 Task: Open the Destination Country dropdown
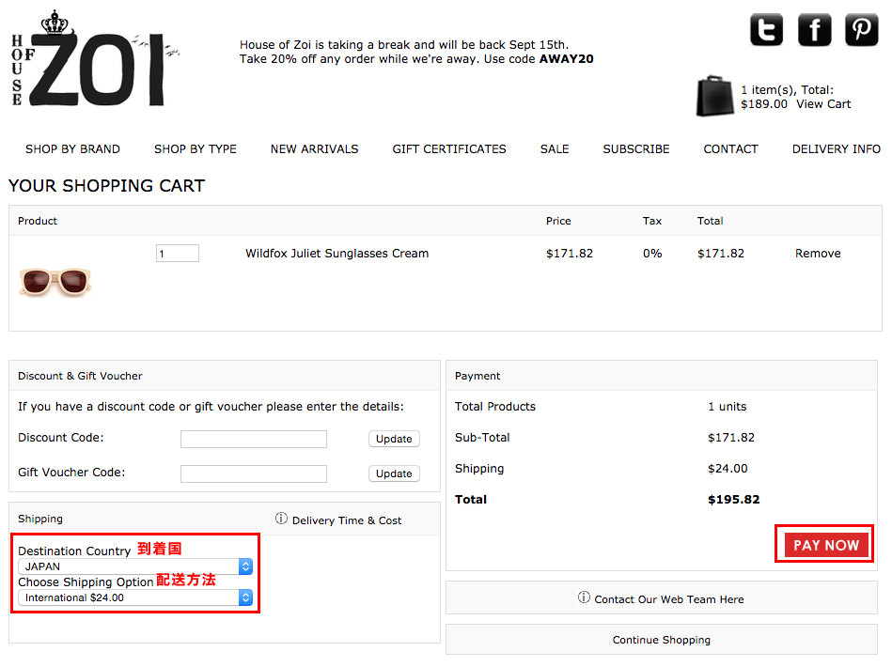(x=135, y=566)
